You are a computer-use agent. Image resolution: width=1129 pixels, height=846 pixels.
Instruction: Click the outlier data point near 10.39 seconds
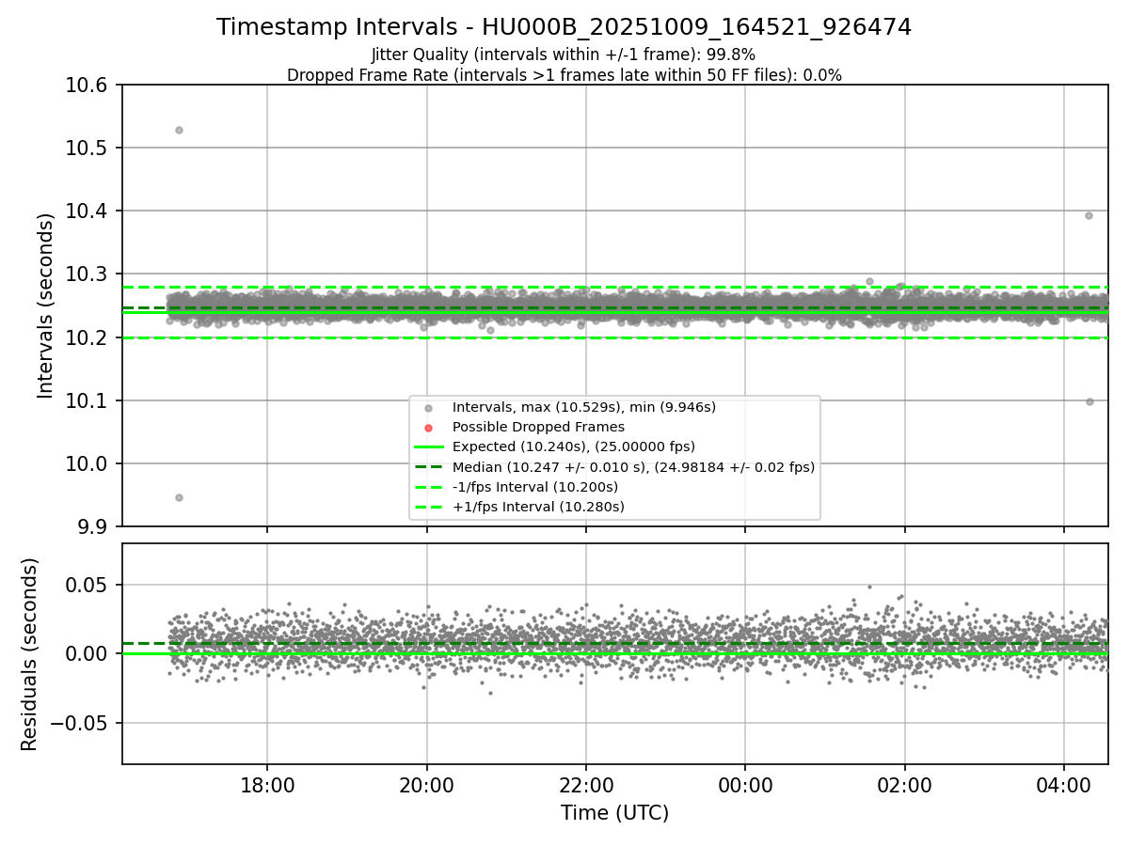point(1089,215)
